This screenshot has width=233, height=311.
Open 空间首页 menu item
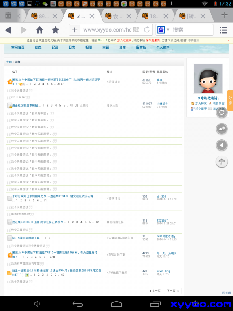pos(18,47)
